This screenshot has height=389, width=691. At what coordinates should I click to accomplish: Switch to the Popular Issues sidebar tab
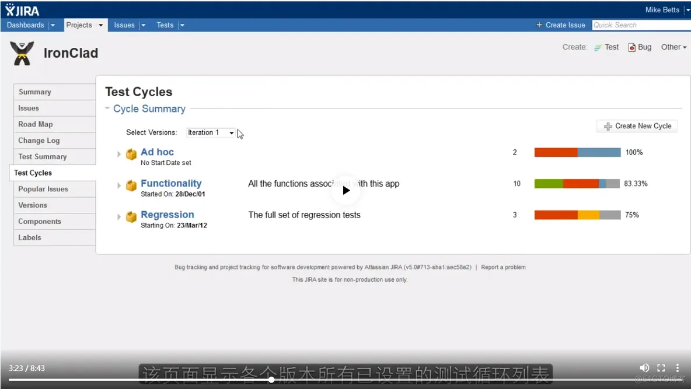(55, 189)
